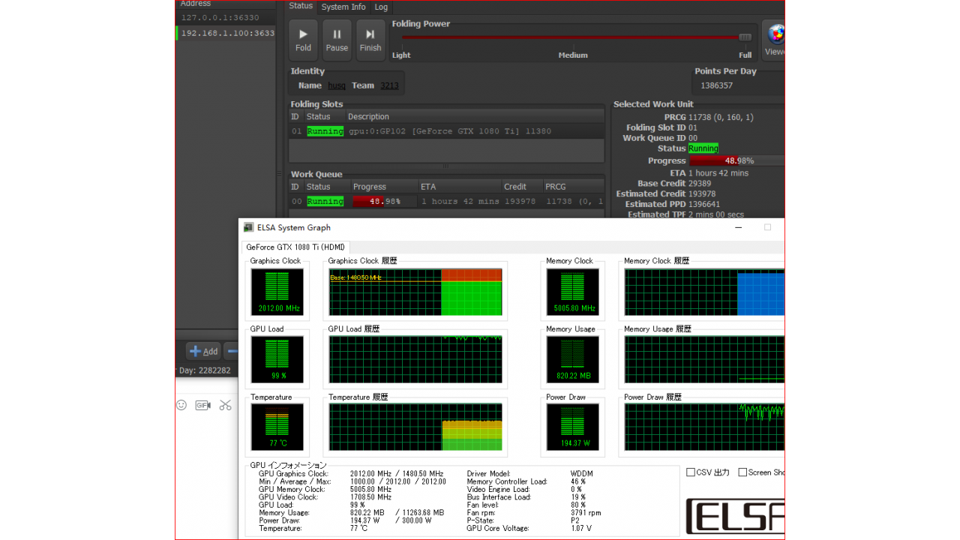Click the Finish button
Screen dimensions: 960x540
370,40
